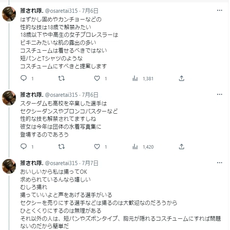This screenshot has width=230, height=230.
Task: Open more options on the first tweet
Action: click(x=219, y=11)
